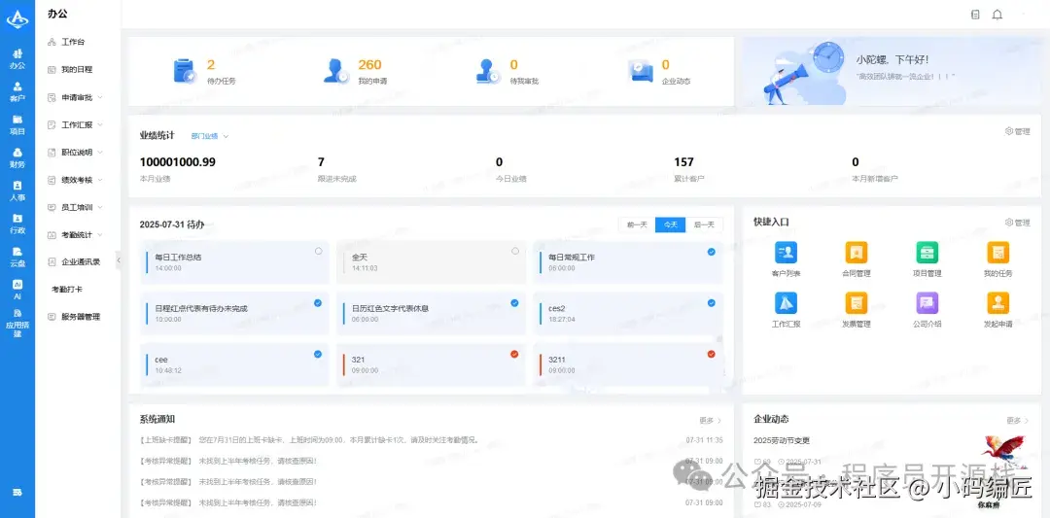1050x518 pixels.
Task: Click the logo at top-left corner
Action: coord(17,20)
